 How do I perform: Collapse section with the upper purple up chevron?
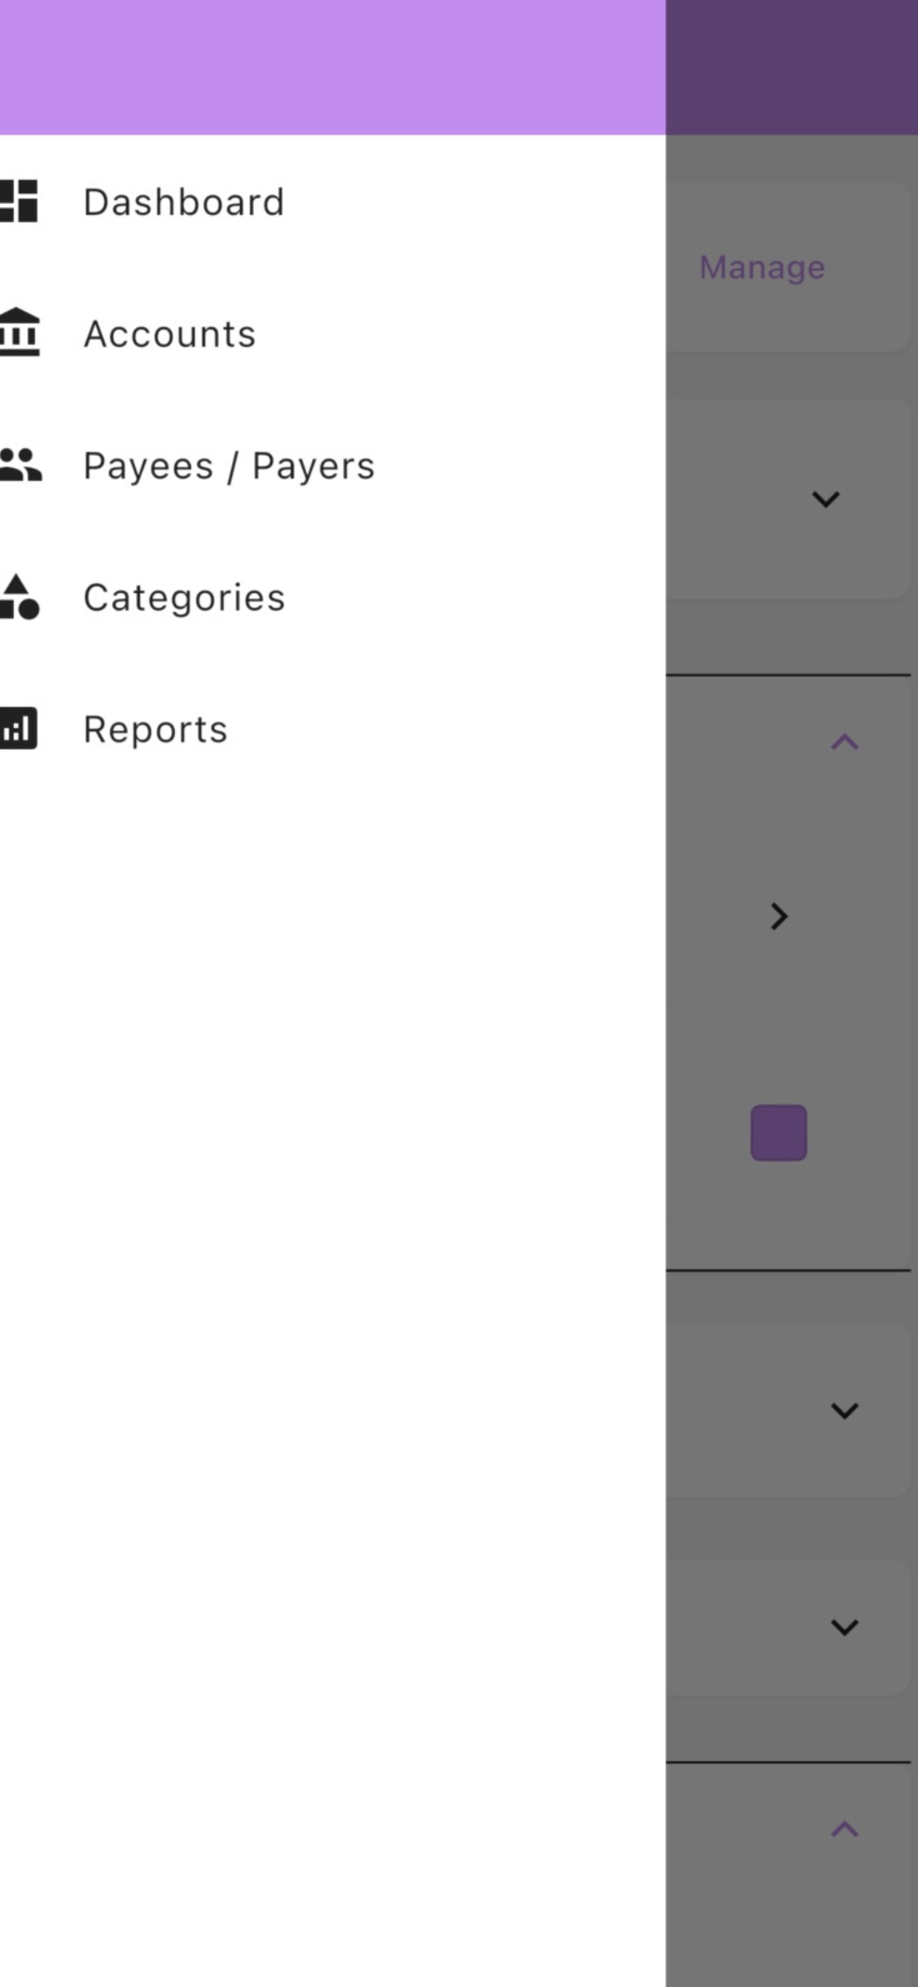coord(845,742)
